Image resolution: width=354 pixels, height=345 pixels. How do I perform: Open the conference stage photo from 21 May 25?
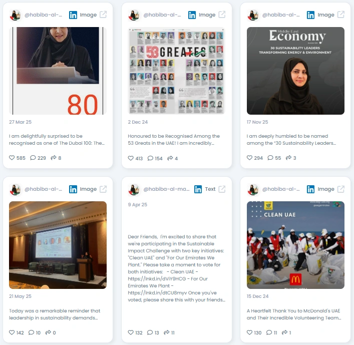point(58,245)
